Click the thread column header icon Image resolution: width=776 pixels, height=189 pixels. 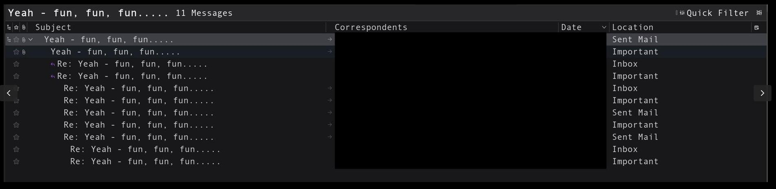(9, 27)
